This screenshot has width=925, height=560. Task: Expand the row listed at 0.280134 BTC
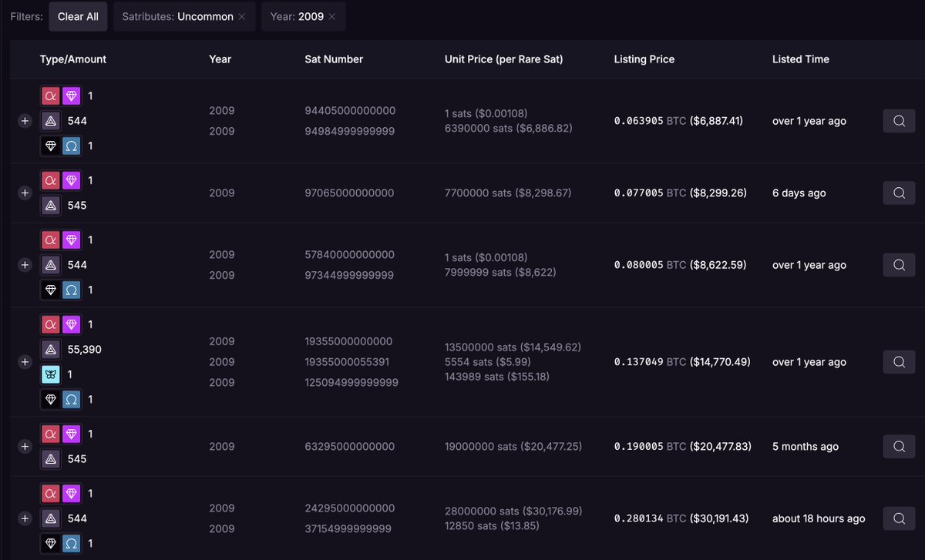25,518
